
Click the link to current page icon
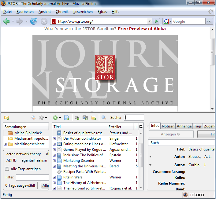77,118
